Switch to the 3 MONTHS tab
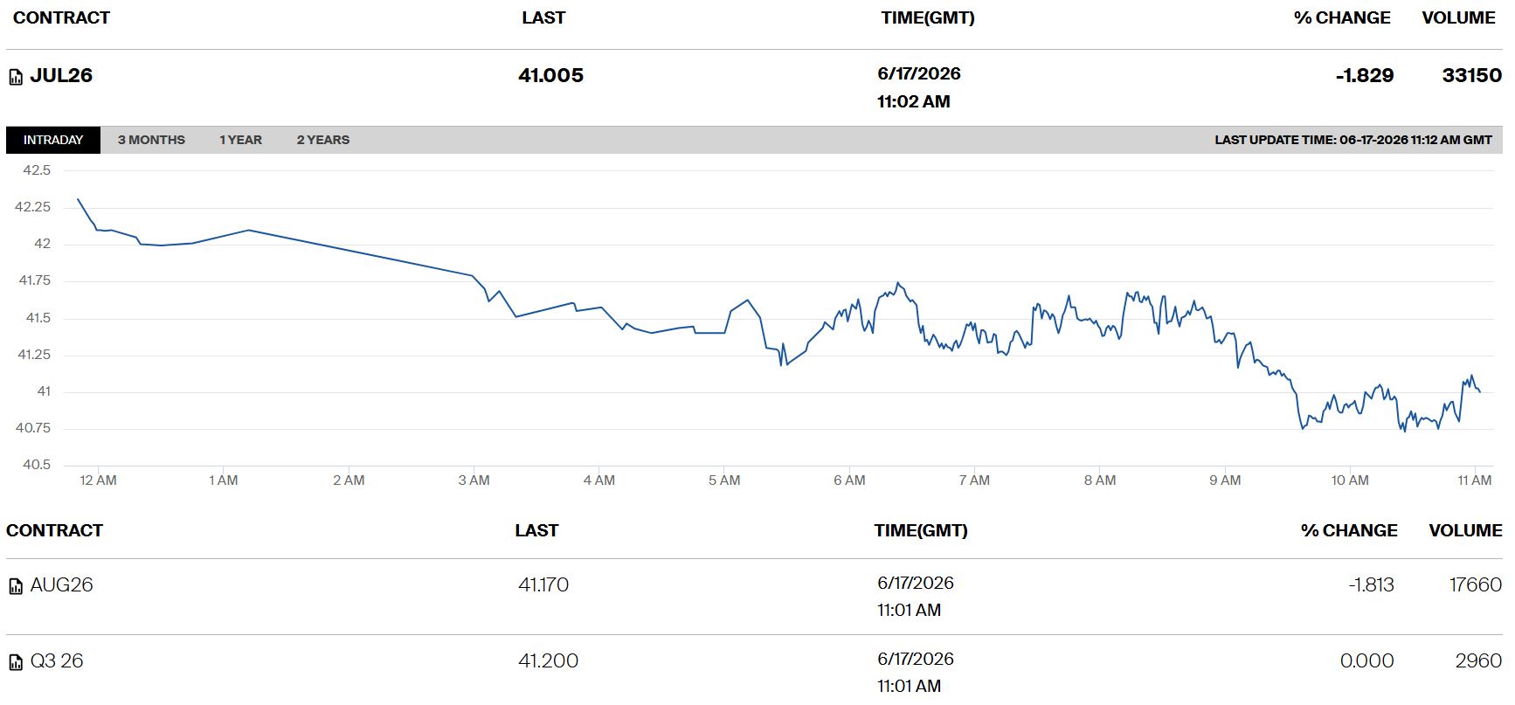Image resolution: width=1515 pixels, height=705 pixels. (151, 140)
